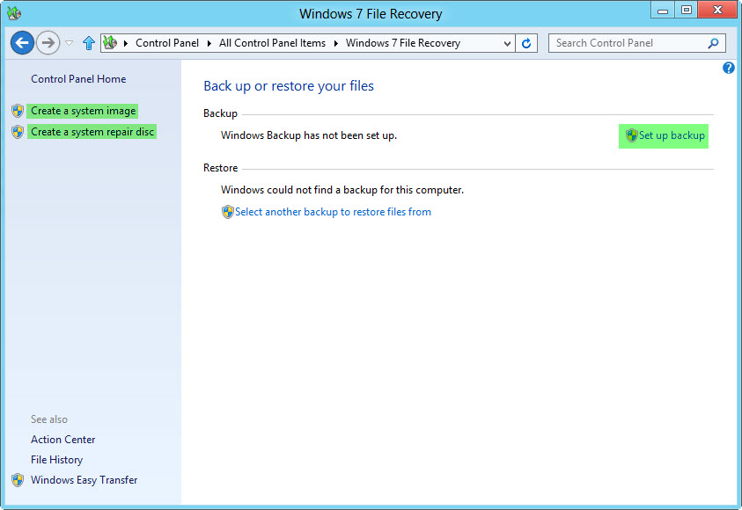742x510 pixels.
Task: Expand the arrow after Control Panel breadcrumb
Action: click(x=209, y=43)
